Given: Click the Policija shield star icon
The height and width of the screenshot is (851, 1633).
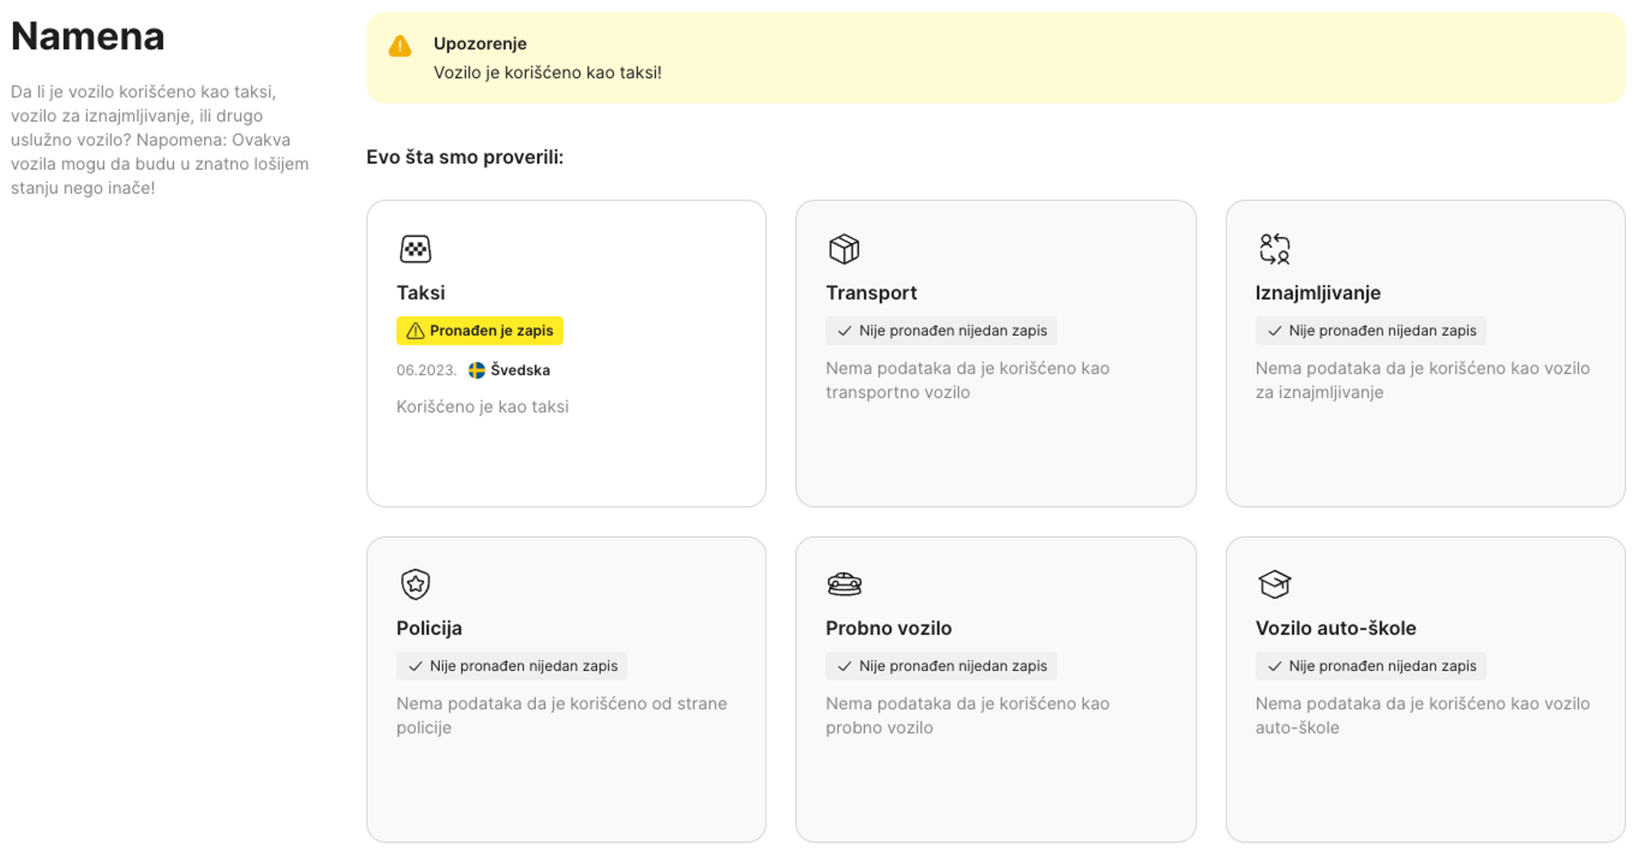Looking at the screenshot, I should click(x=415, y=583).
